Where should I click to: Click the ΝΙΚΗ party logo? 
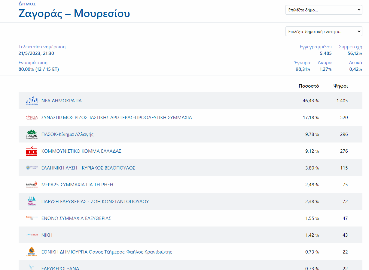point(32,235)
